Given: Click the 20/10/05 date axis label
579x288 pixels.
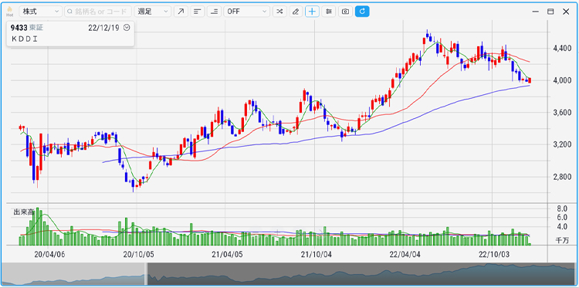Looking at the screenshot, I should click(x=138, y=254).
